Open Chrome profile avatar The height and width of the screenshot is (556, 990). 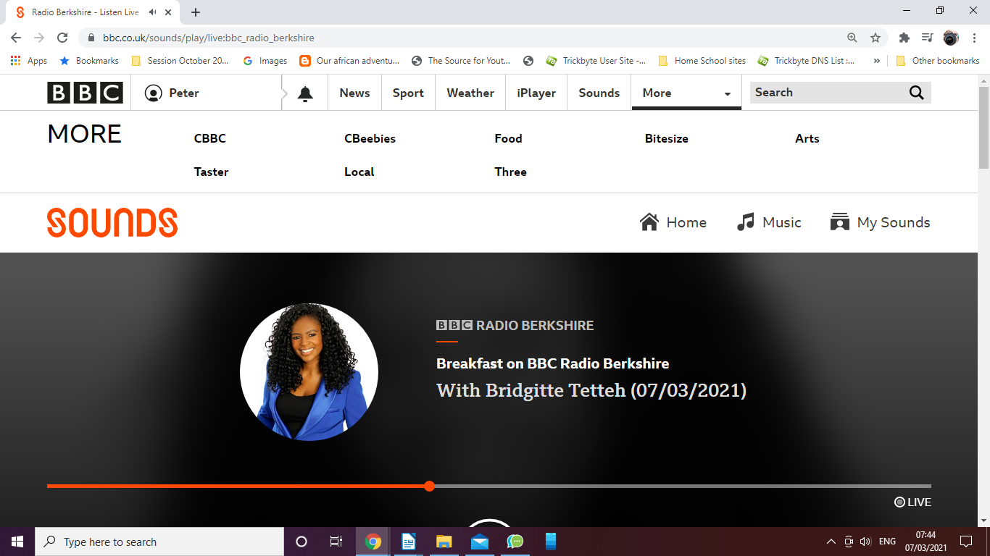coord(951,38)
